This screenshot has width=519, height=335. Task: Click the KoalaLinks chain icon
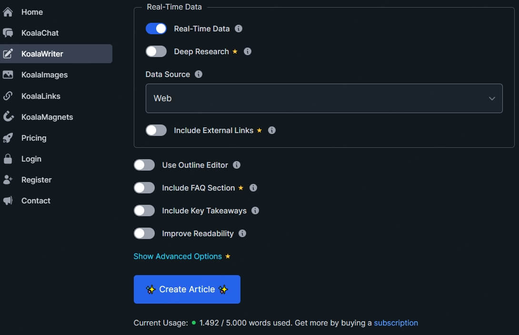pyautogui.click(x=8, y=96)
